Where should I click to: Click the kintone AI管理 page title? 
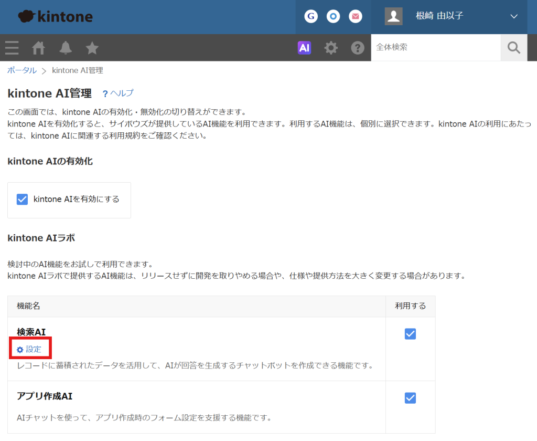tap(50, 93)
